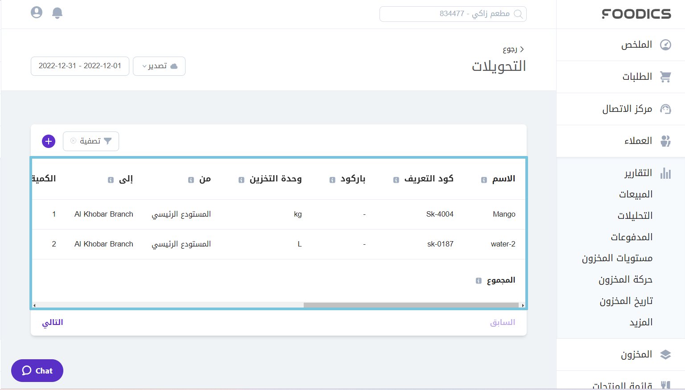Click the purple plus button

pyautogui.click(x=49, y=141)
